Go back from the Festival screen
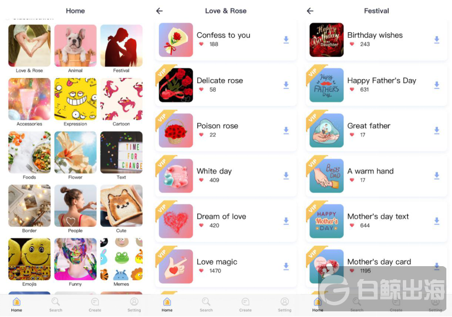Viewport: 452px width, 317px height. (x=310, y=11)
